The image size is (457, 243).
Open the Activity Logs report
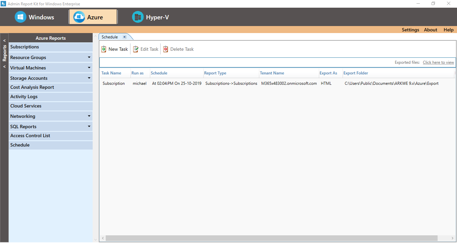[51, 97]
